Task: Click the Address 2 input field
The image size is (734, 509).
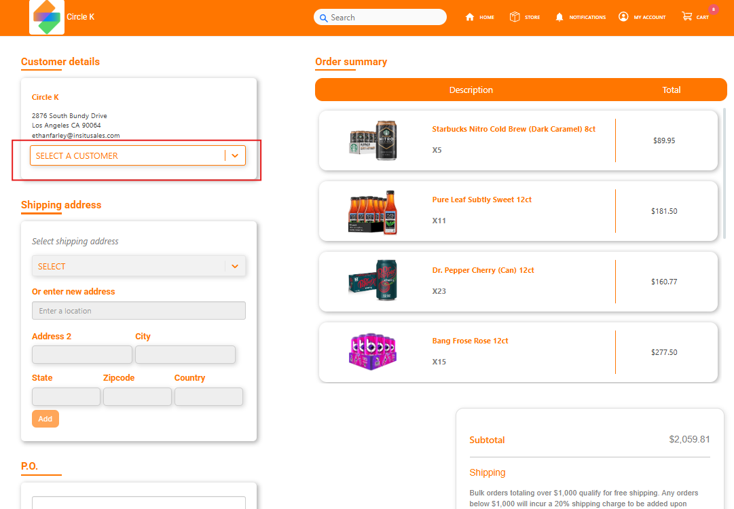Action: point(82,355)
